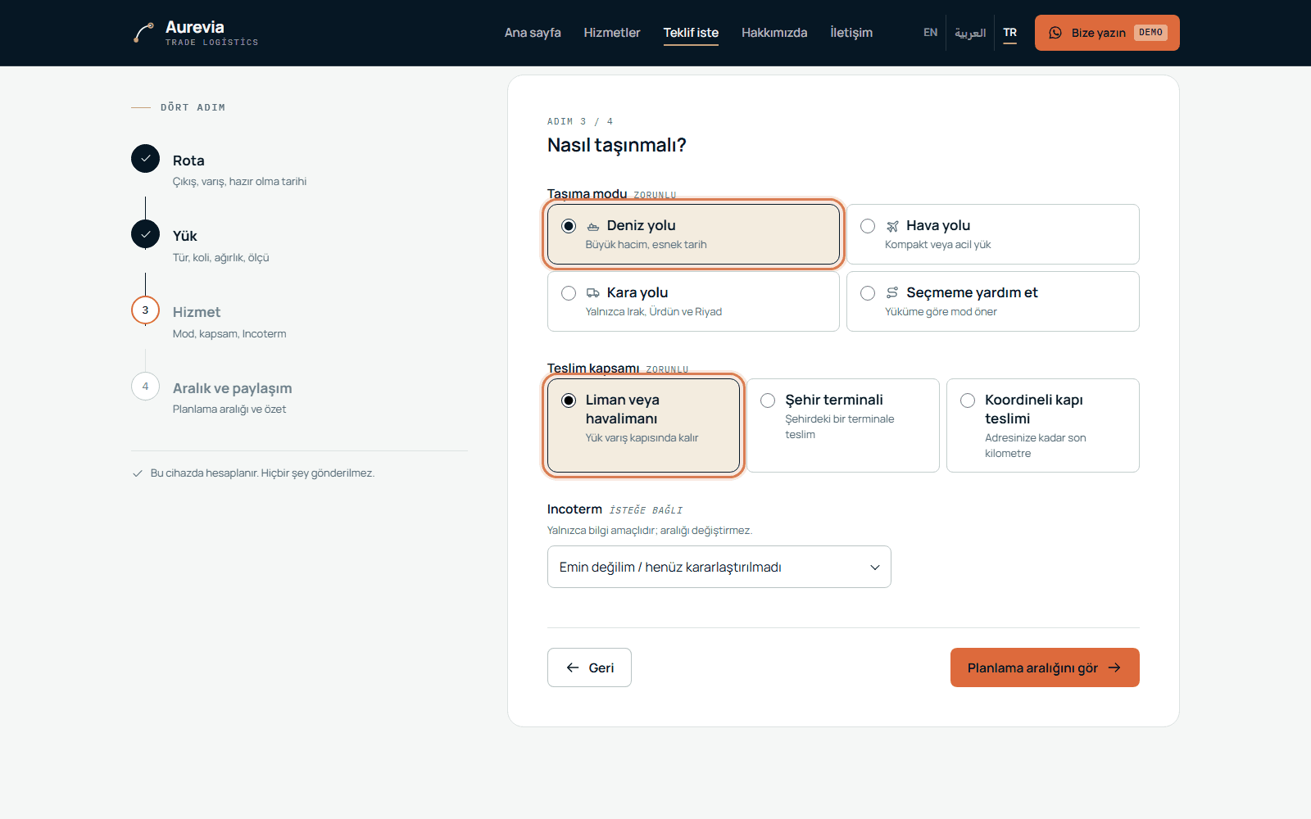Open Teklif iste page

[691, 33]
